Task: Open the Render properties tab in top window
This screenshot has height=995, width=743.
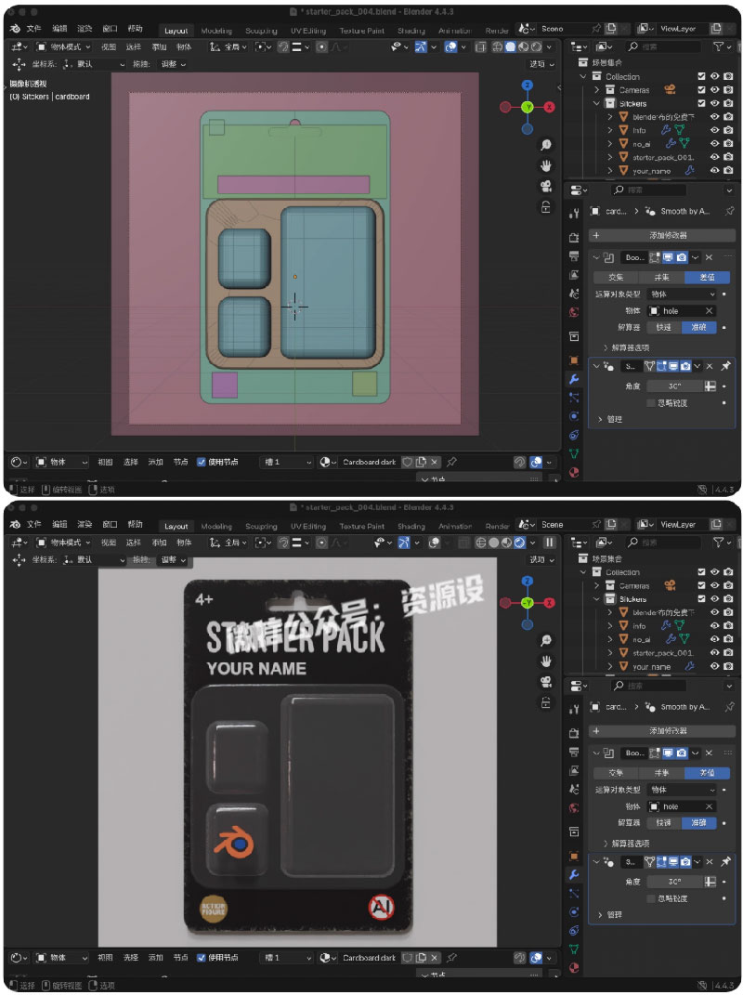Action: 574,237
